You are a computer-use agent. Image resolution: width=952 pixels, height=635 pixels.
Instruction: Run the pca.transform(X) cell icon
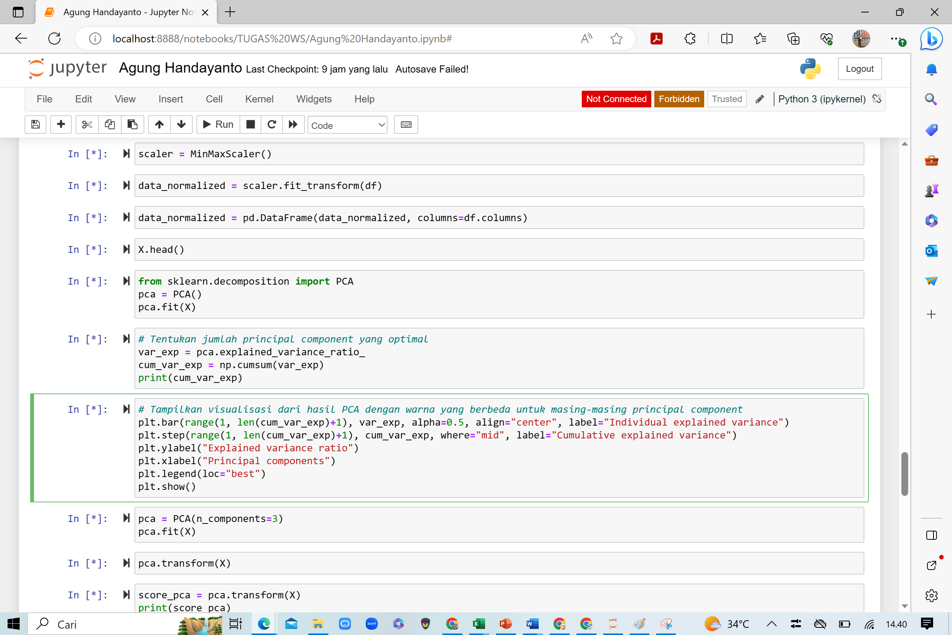coord(126,563)
